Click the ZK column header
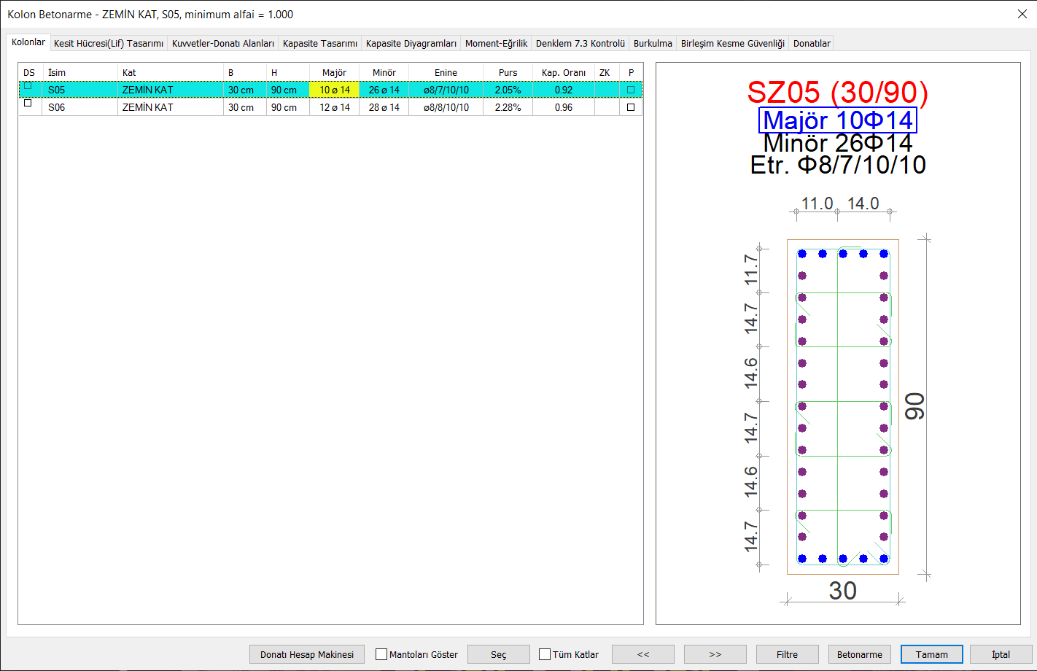This screenshot has height=671, width=1037. tap(607, 72)
